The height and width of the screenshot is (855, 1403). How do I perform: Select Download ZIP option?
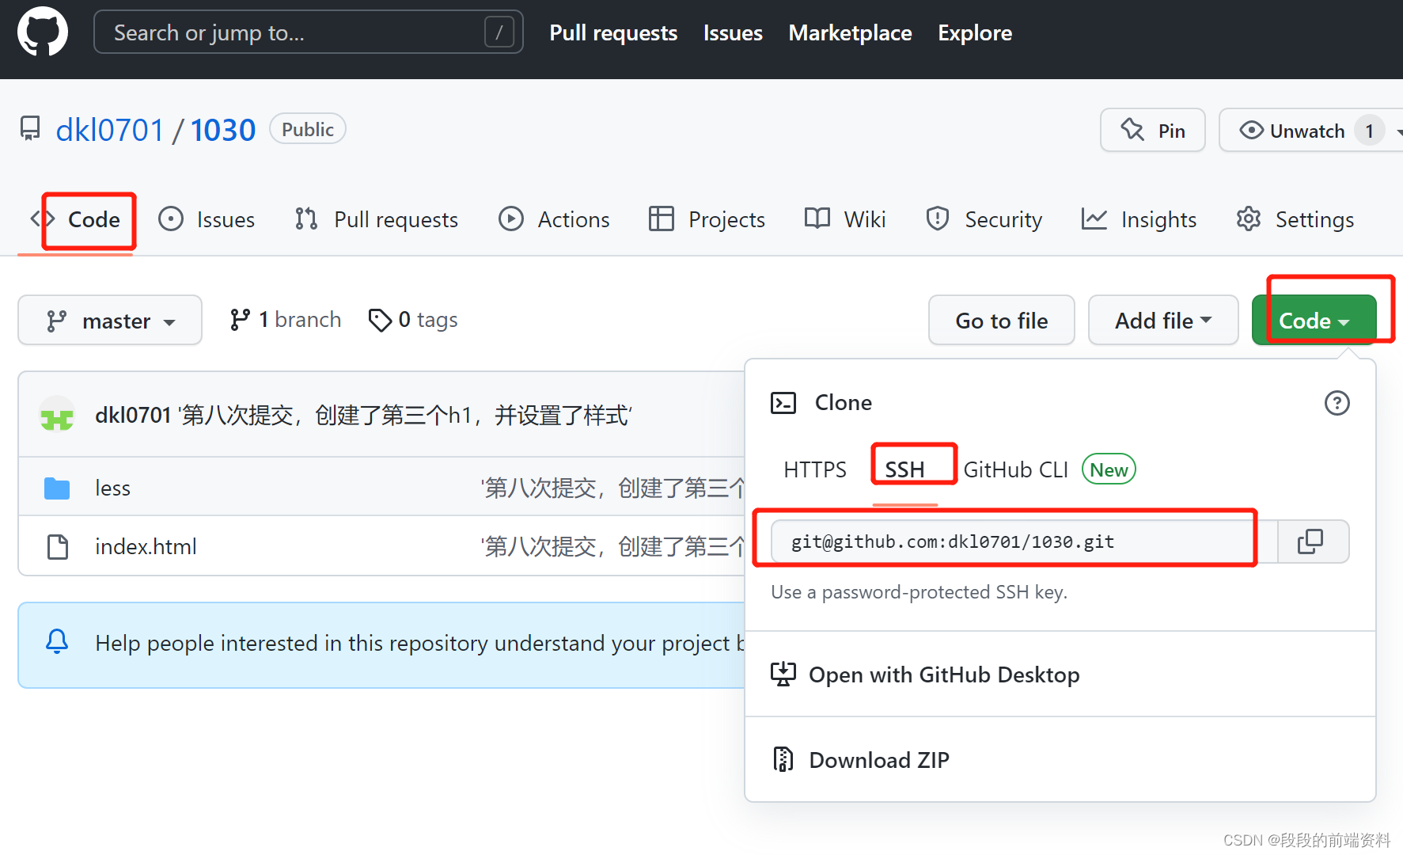(878, 759)
